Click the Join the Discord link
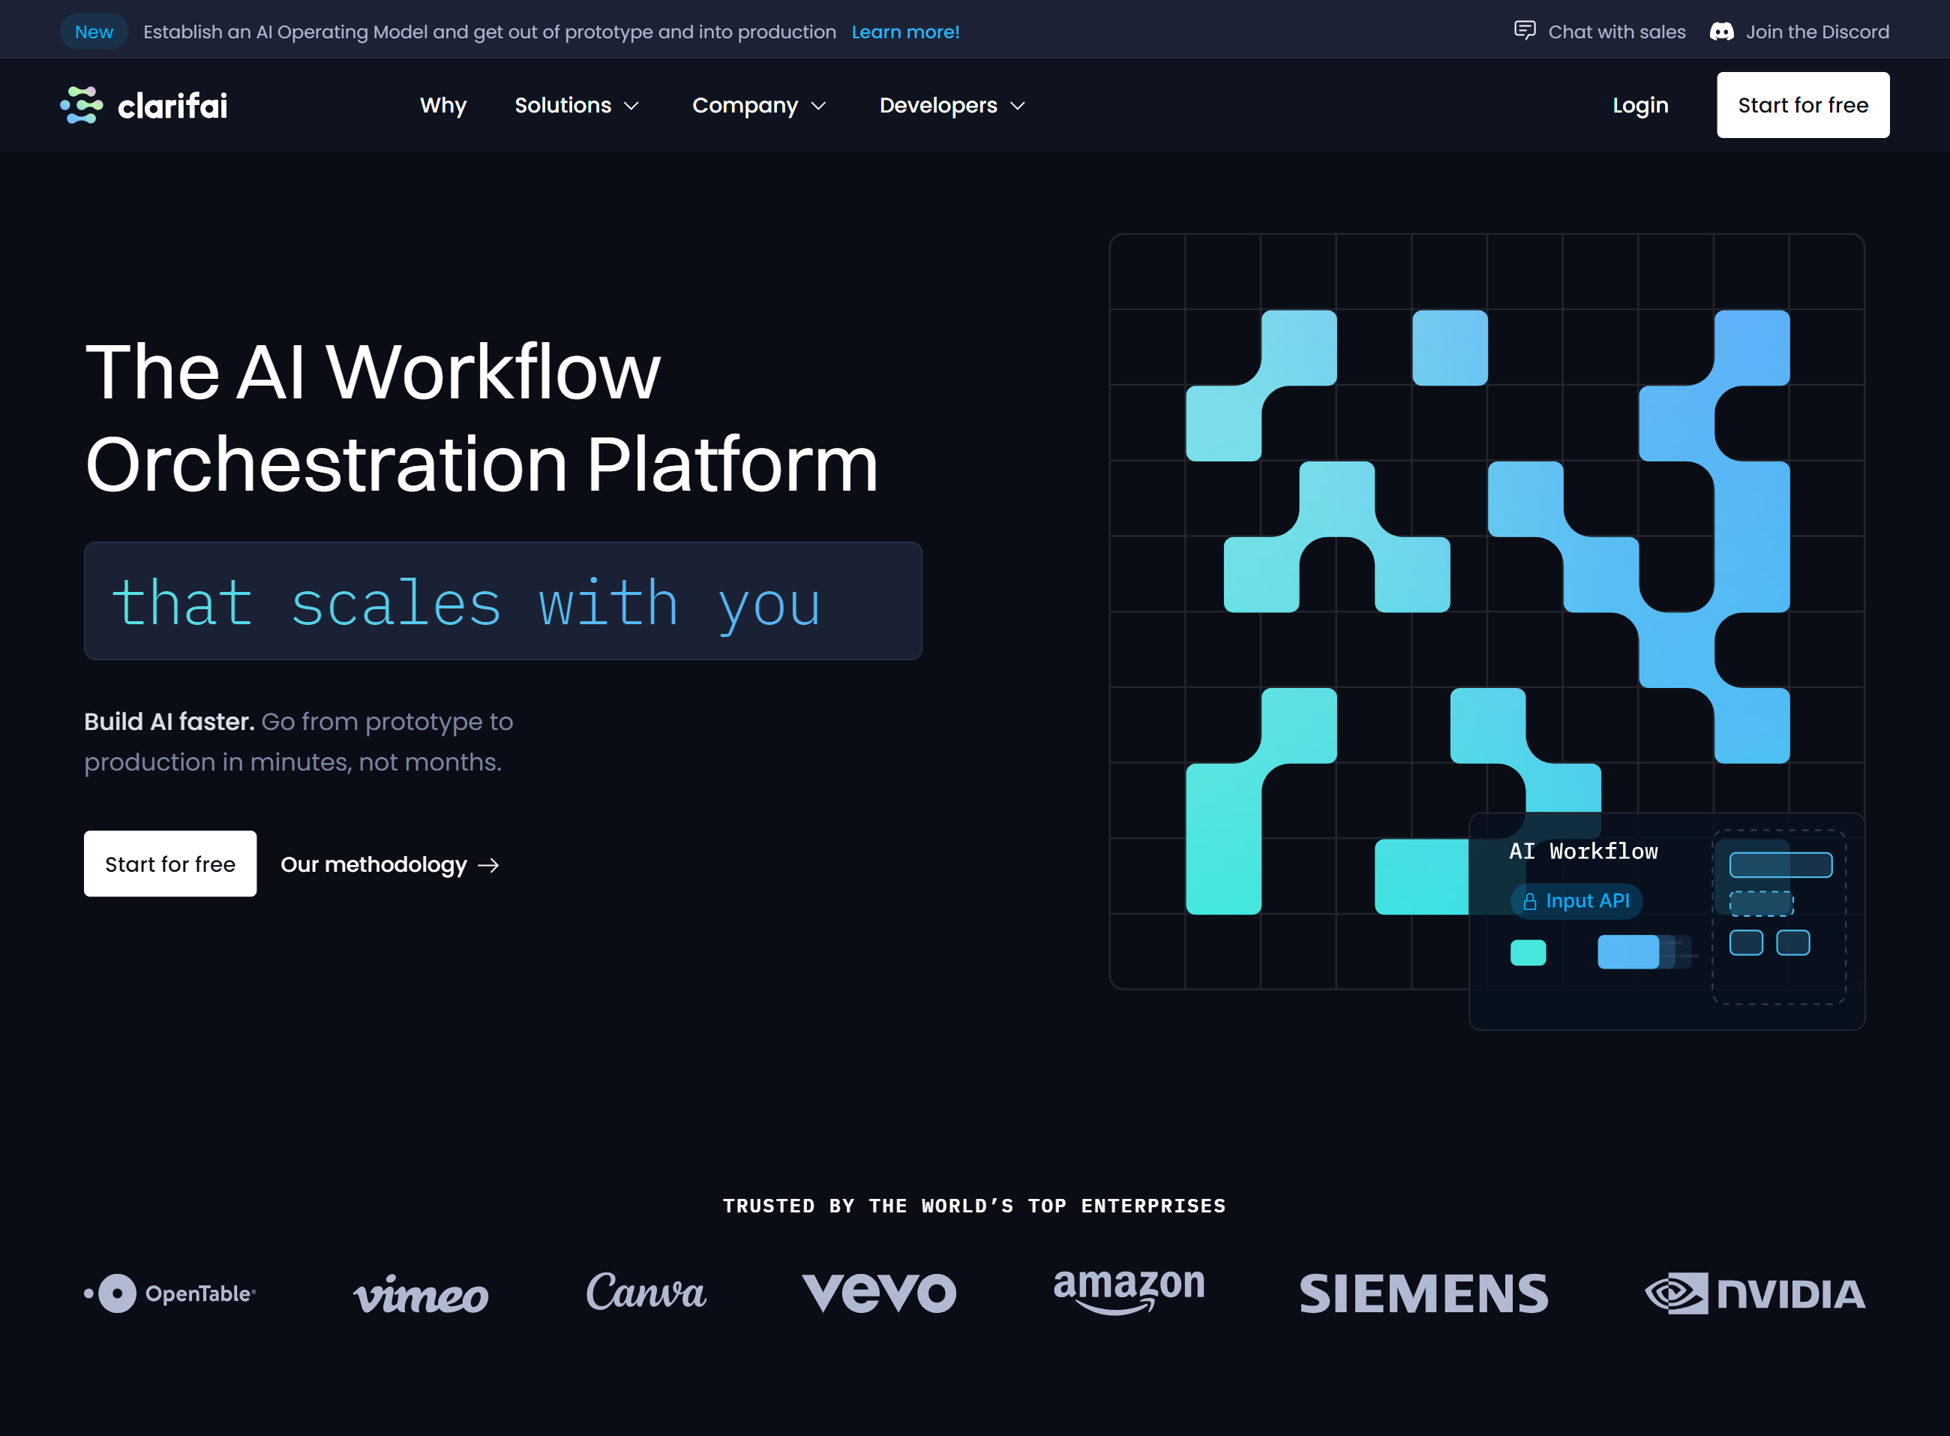This screenshot has height=1436, width=1950. (1817, 32)
